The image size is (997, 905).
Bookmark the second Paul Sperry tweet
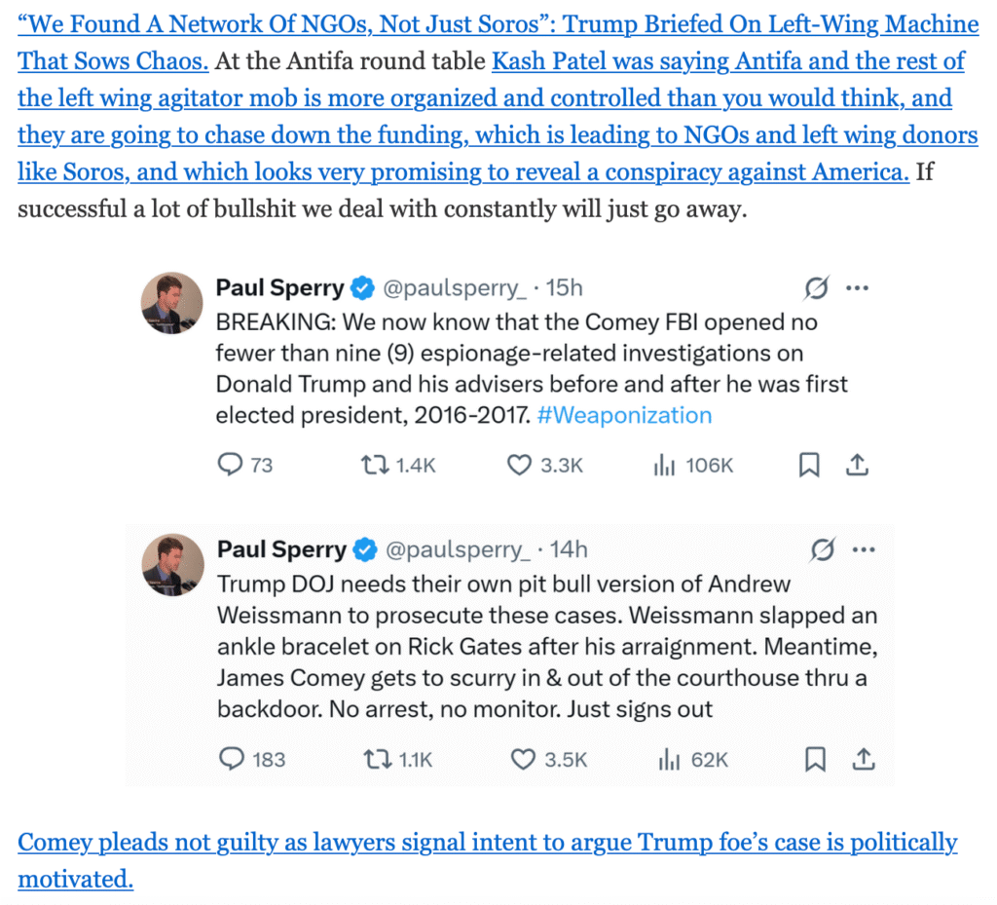[x=815, y=759]
